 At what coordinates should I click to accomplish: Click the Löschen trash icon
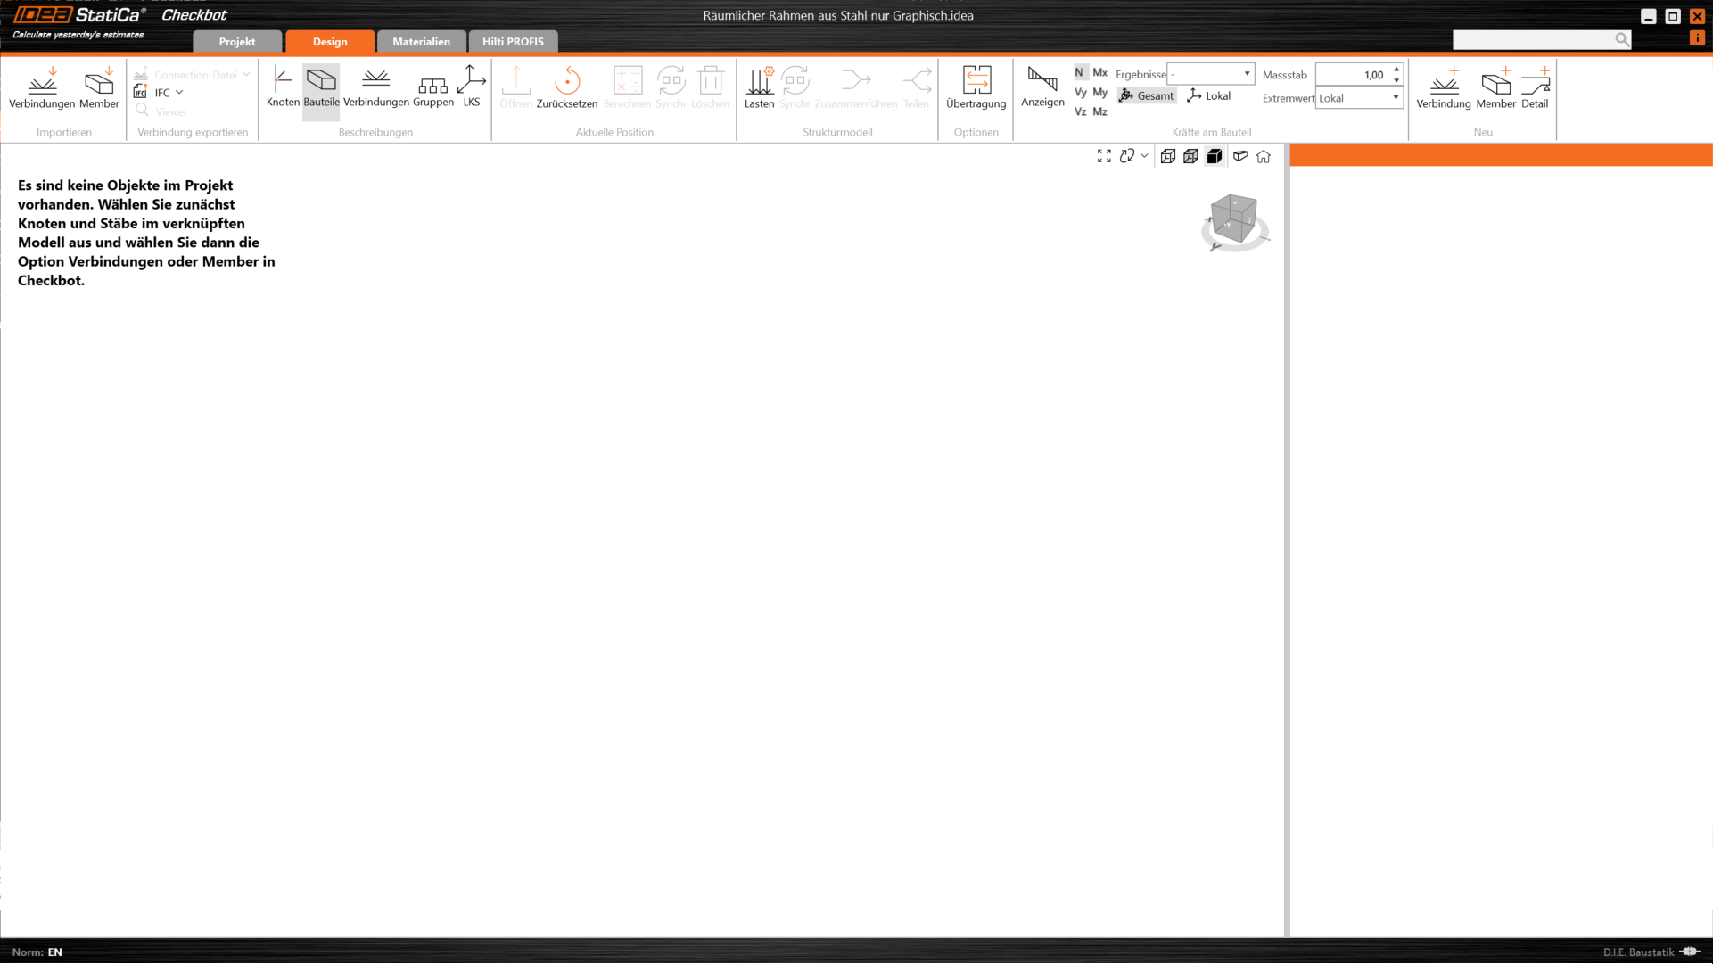(x=711, y=87)
